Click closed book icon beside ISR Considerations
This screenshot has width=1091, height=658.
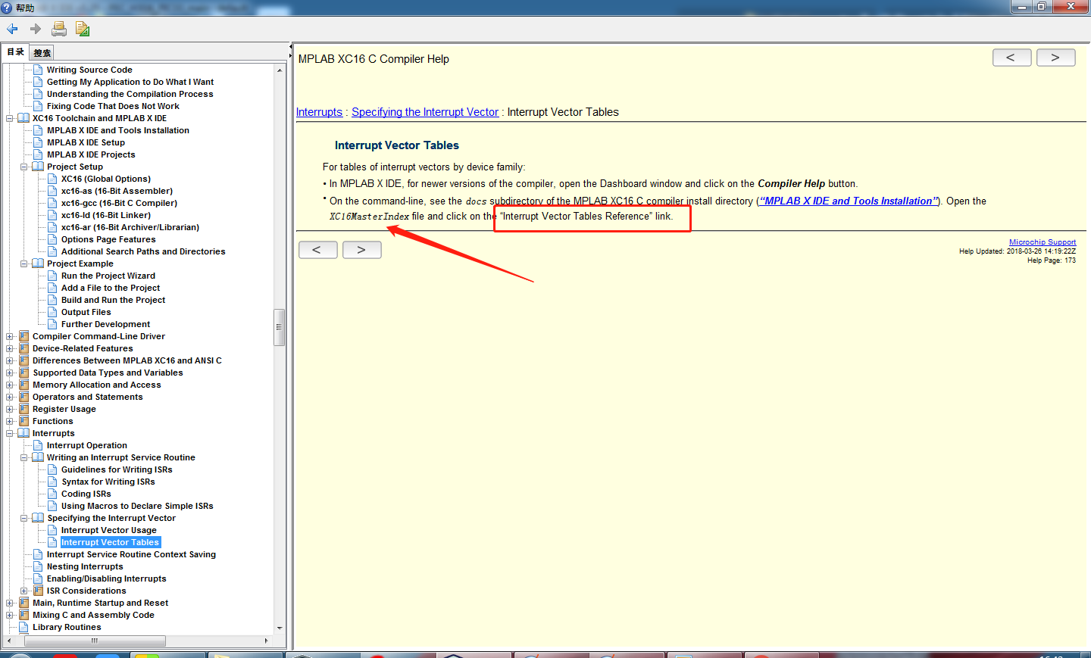point(38,591)
